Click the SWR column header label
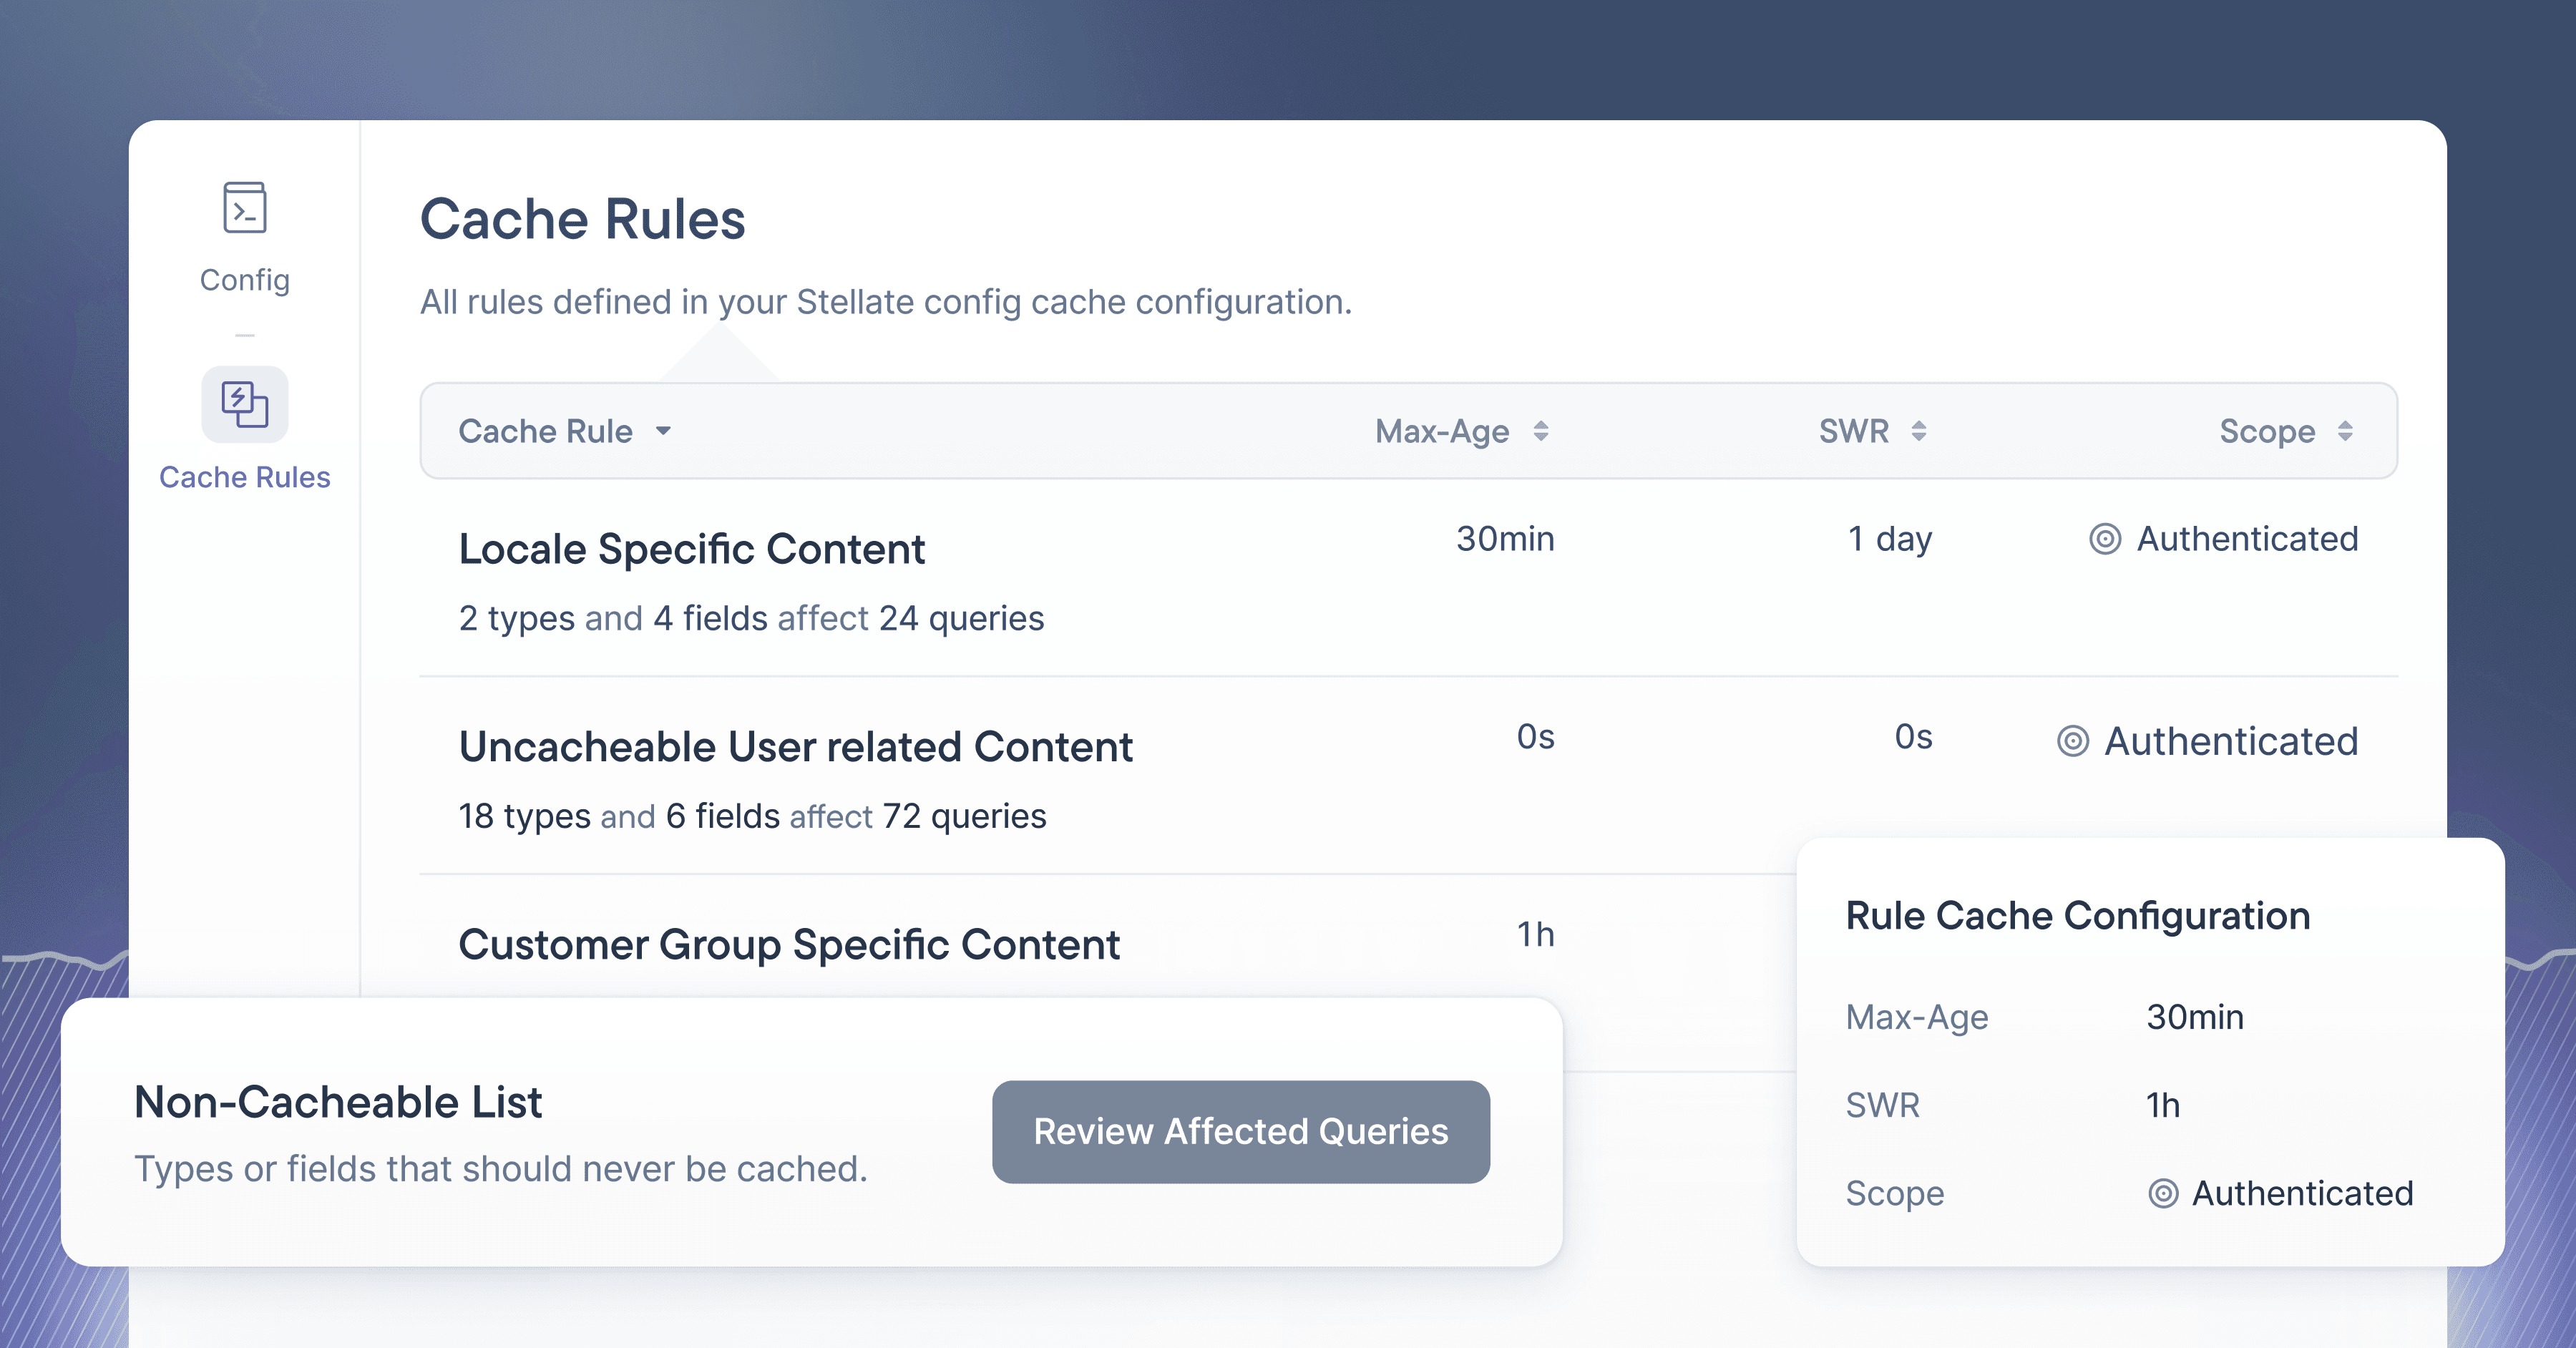Image resolution: width=2576 pixels, height=1348 pixels. (x=1853, y=431)
